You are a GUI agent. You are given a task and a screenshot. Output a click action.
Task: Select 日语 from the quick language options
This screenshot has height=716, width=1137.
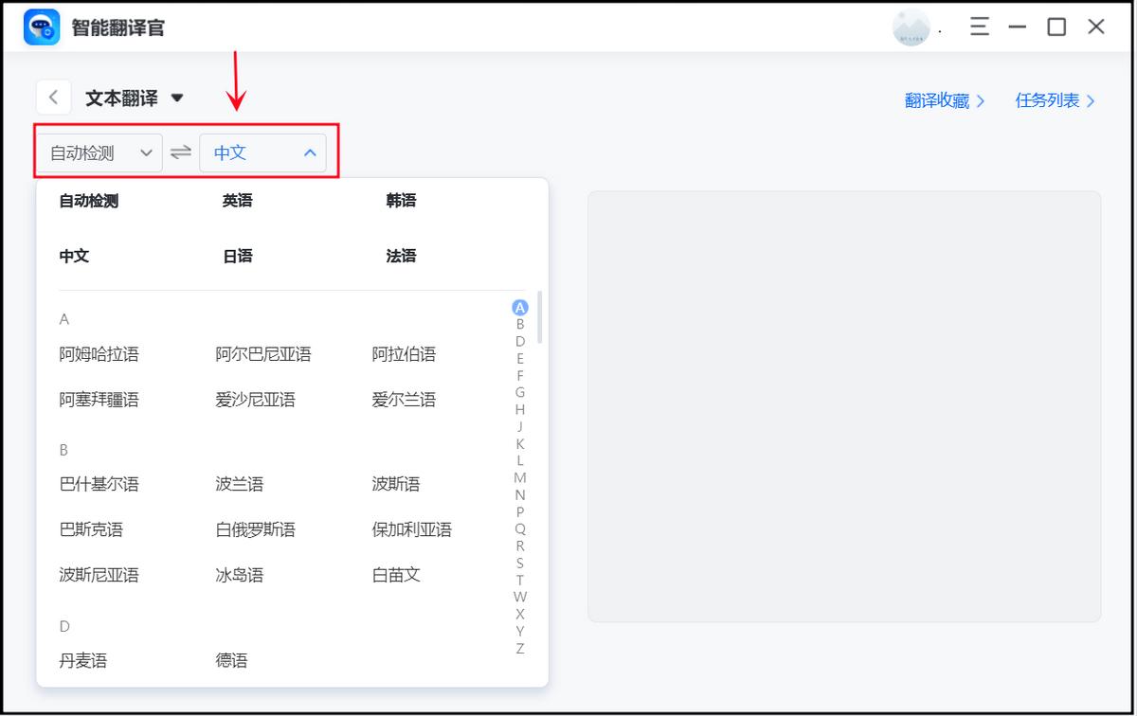click(x=237, y=255)
